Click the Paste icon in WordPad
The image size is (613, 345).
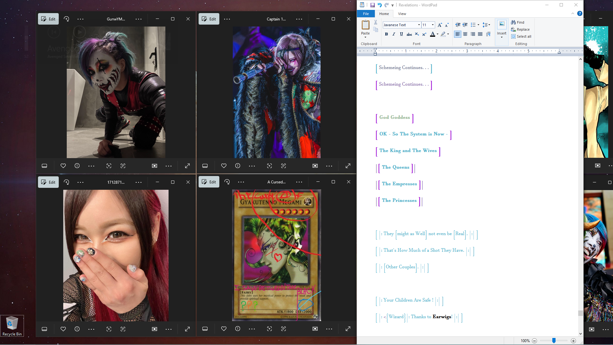pyautogui.click(x=365, y=25)
